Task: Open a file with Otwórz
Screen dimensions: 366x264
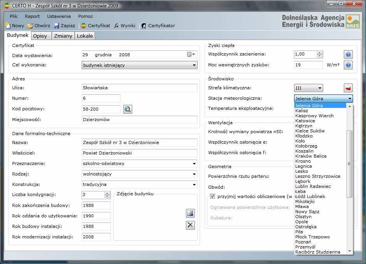Action: [39, 26]
